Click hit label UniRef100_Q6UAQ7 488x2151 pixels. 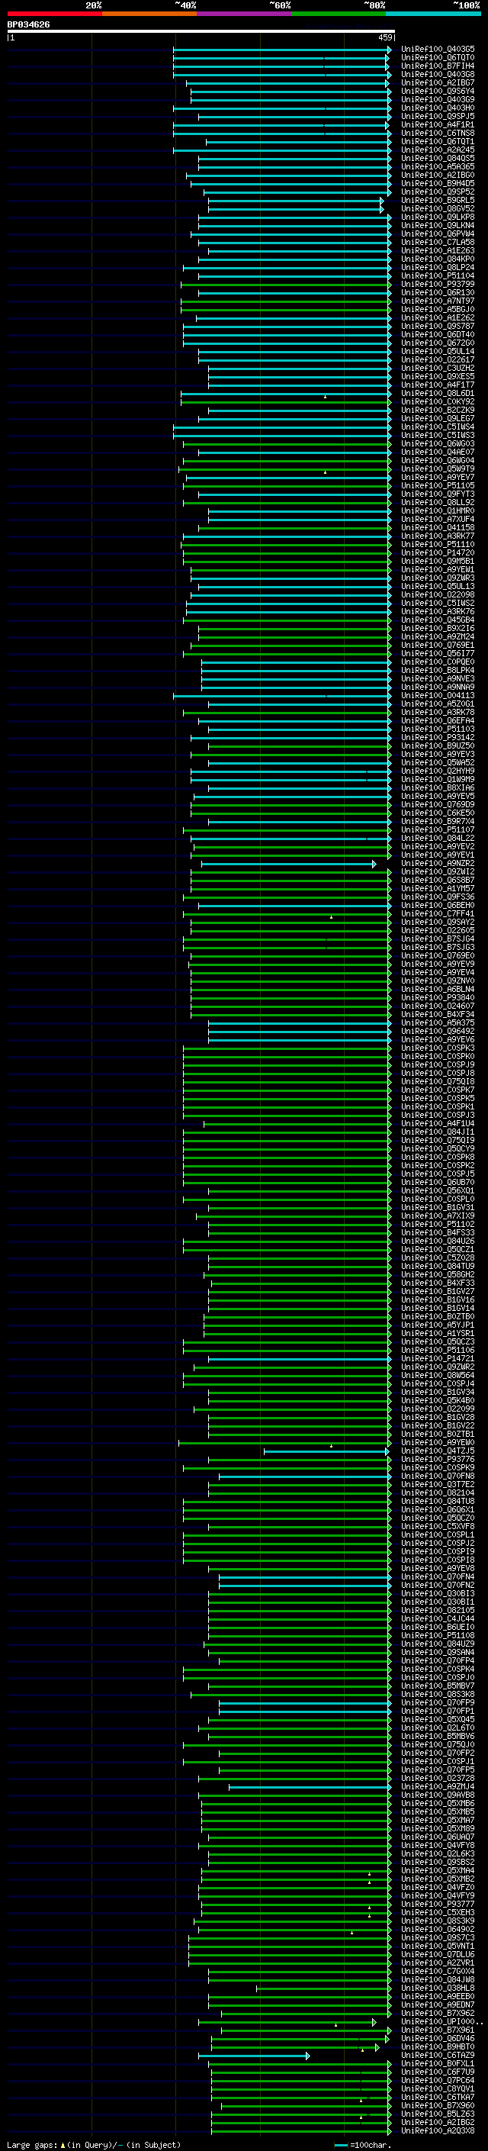point(438,1837)
